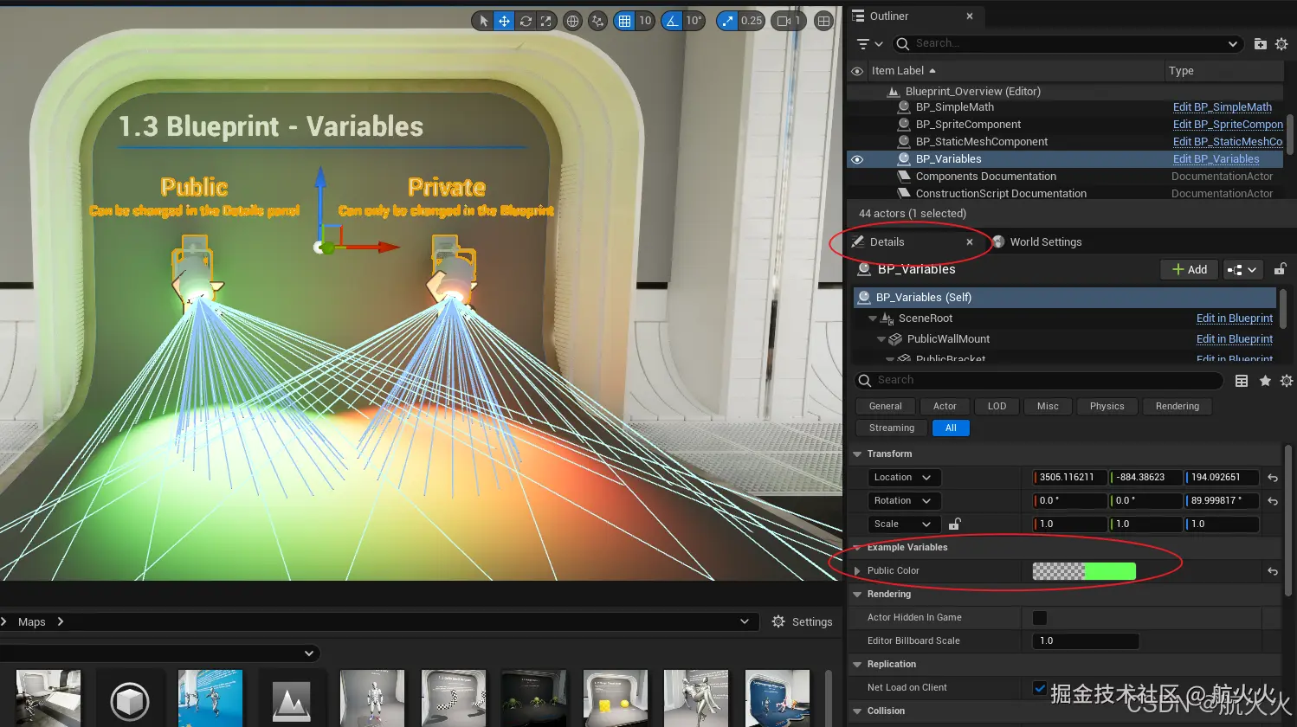The width and height of the screenshot is (1297, 727).
Task: Open saved search dropdown in Outliner search box
Action: tap(1233, 43)
